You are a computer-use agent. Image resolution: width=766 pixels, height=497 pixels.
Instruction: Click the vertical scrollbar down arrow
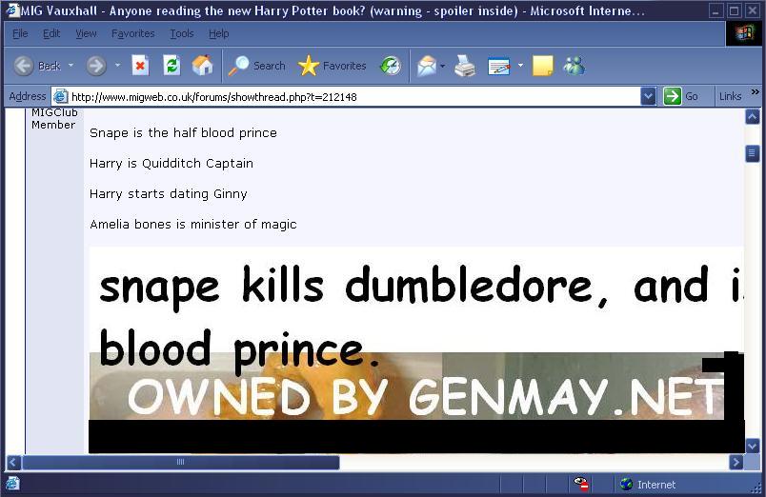coord(753,446)
